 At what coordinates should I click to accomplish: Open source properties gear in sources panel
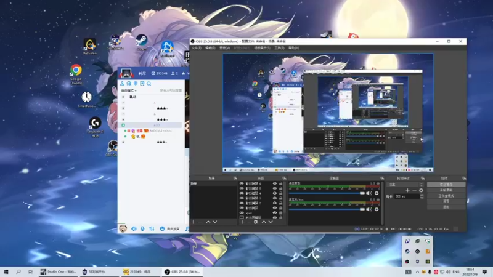click(256, 222)
